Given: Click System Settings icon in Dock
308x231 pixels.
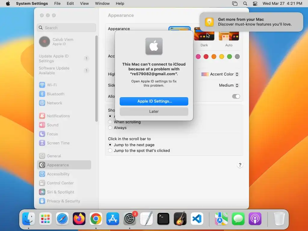Looking at the screenshot, I should click(x=130, y=219).
